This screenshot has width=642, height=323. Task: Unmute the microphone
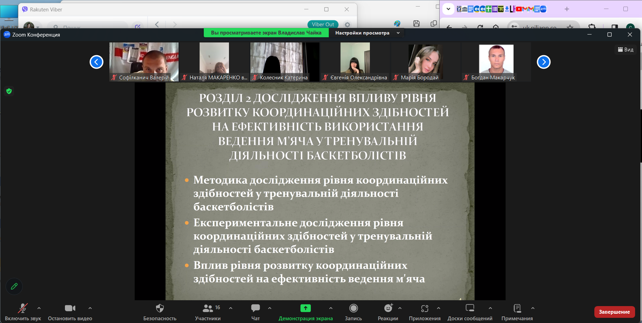coord(23,308)
